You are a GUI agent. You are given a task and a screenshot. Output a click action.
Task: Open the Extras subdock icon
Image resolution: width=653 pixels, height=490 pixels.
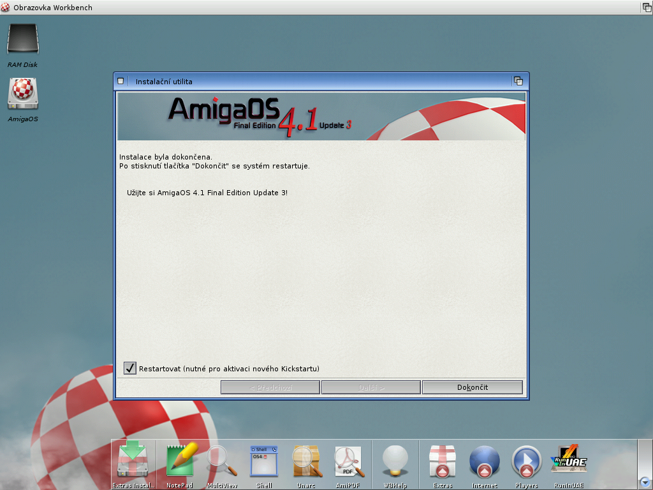(x=443, y=461)
